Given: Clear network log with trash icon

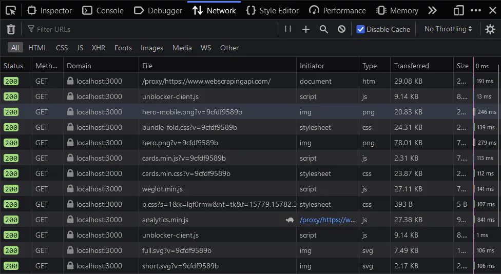Looking at the screenshot, I should click(11, 29).
